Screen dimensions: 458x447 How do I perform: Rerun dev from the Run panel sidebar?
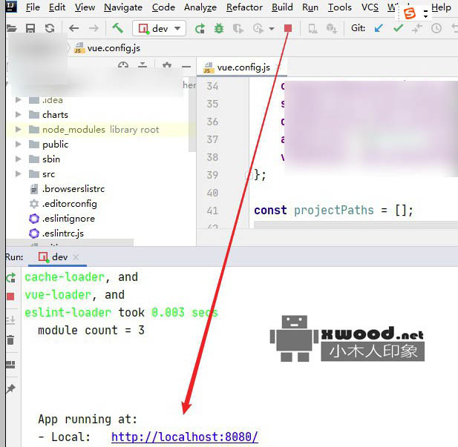(x=10, y=278)
